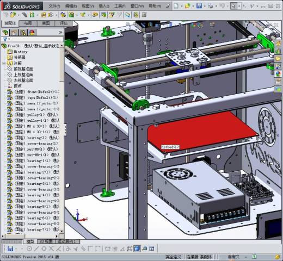Click the Undo icon

point(222,6)
